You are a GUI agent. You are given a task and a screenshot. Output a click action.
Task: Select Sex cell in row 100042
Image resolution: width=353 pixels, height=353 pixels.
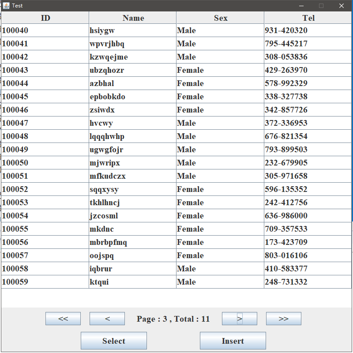point(220,57)
